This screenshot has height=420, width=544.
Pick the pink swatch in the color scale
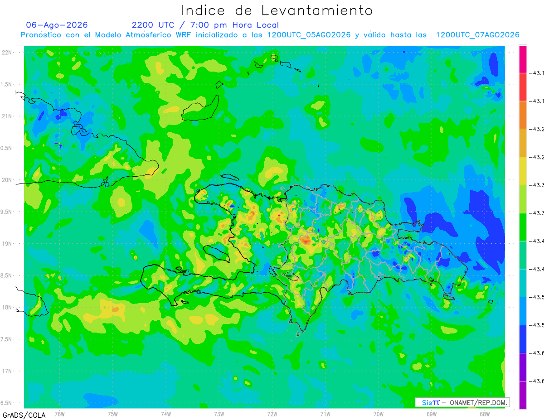point(523,59)
